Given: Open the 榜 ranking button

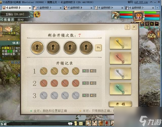Looking at the screenshot, I should pos(5,19).
